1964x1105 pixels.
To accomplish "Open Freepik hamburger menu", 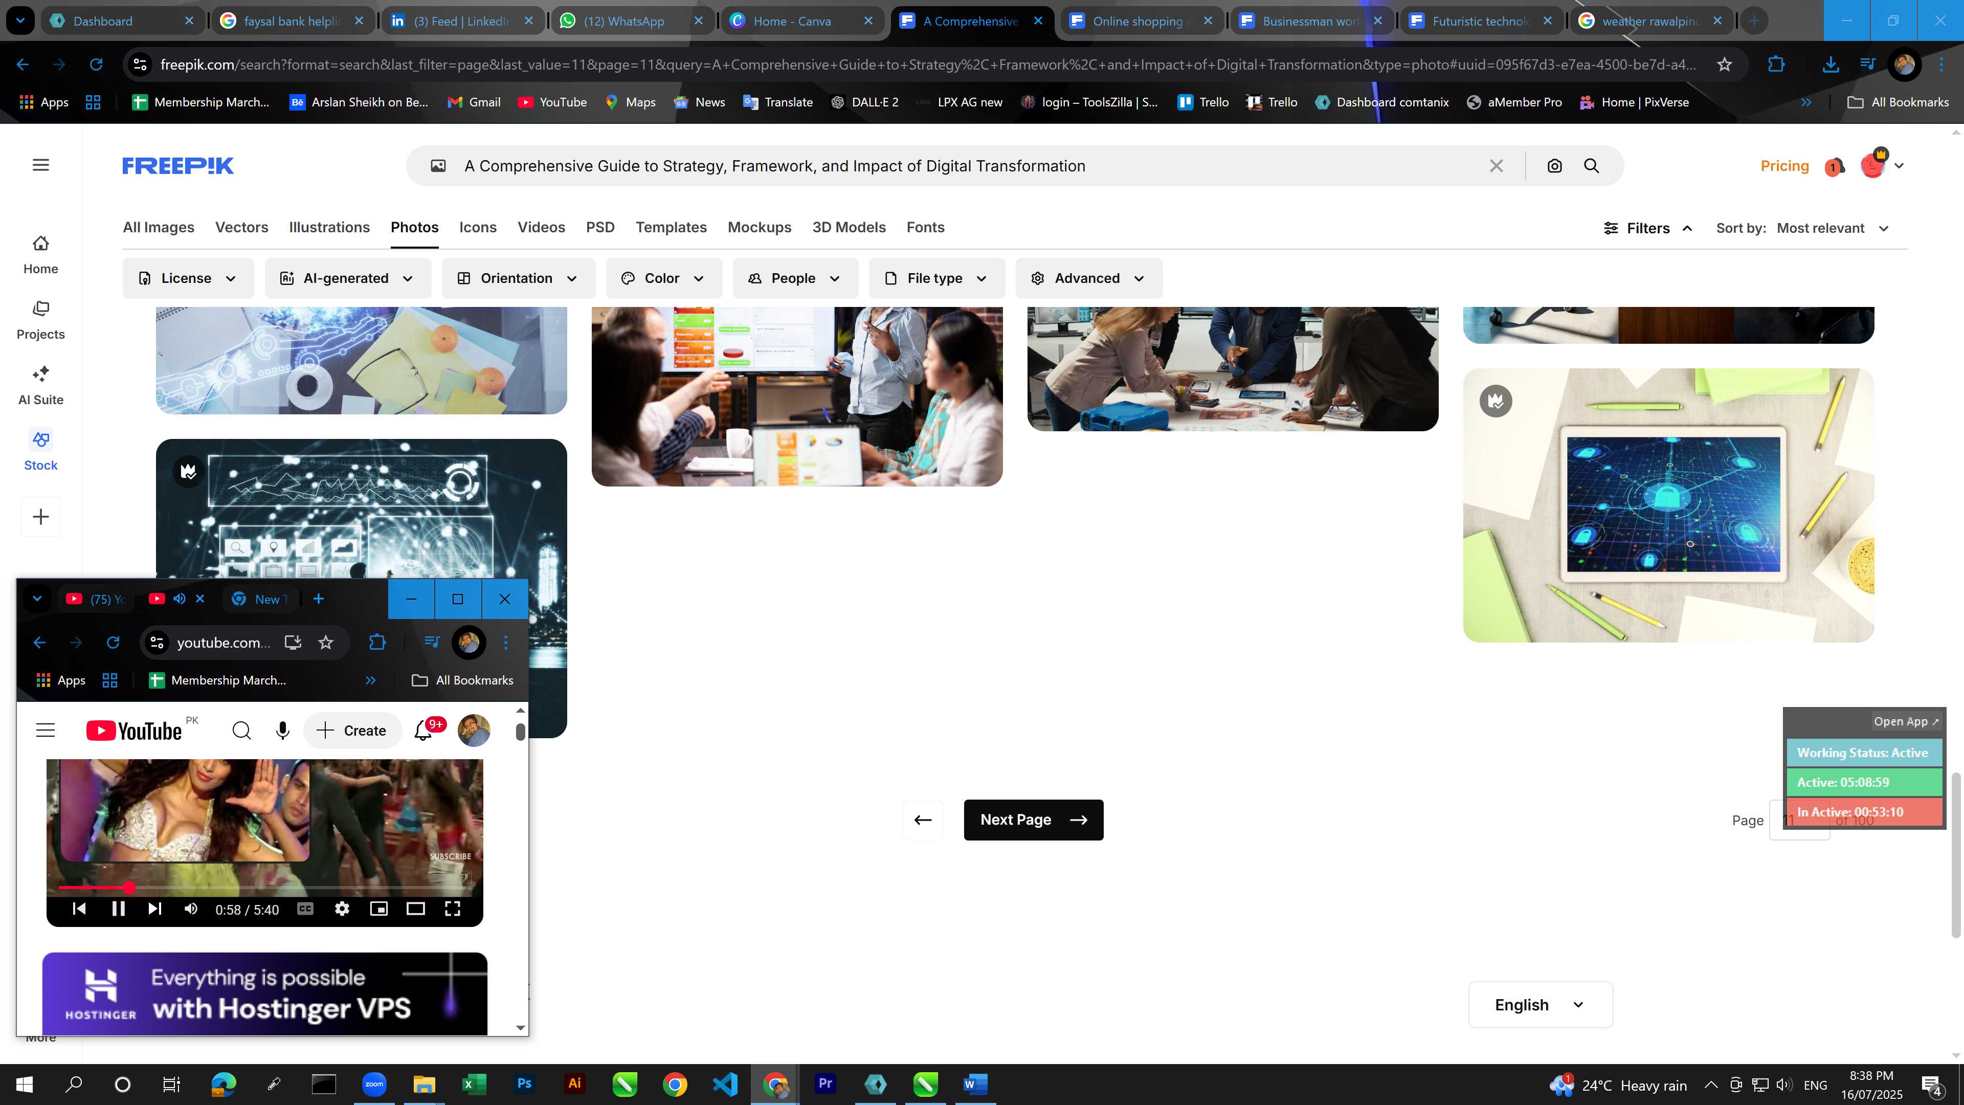I will 41,165.
